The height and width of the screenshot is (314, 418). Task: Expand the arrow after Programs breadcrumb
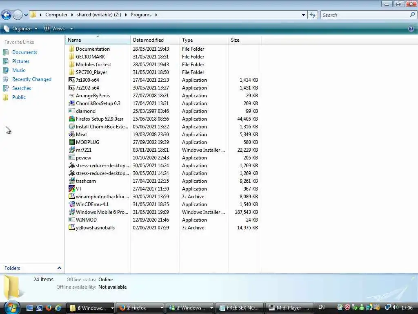pyautogui.click(x=156, y=15)
